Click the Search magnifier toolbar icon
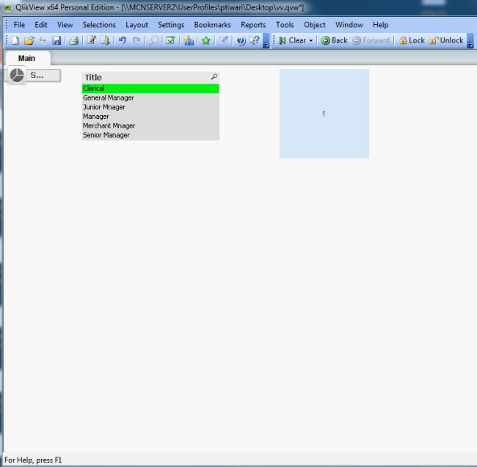The height and width of the screenshot is (467, 477). click(154, 40)
